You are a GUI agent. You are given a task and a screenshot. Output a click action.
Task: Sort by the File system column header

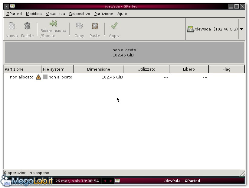point(57,69)
